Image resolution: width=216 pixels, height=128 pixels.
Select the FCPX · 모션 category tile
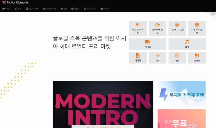(x=177, y=28)
